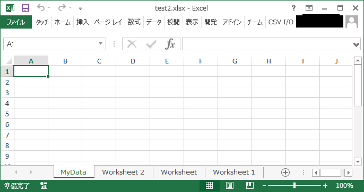Image resolution: width=364 pixels, height=192 pixels.
Task: Undo the last action
Action: [41, 8]
